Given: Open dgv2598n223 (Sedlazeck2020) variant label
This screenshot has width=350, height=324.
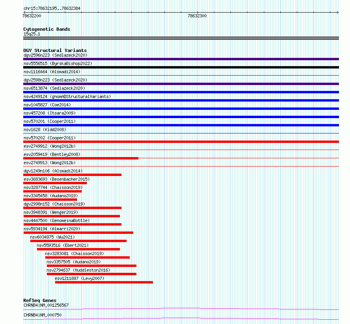Looking at the screenshot, I should pos(55,80).
